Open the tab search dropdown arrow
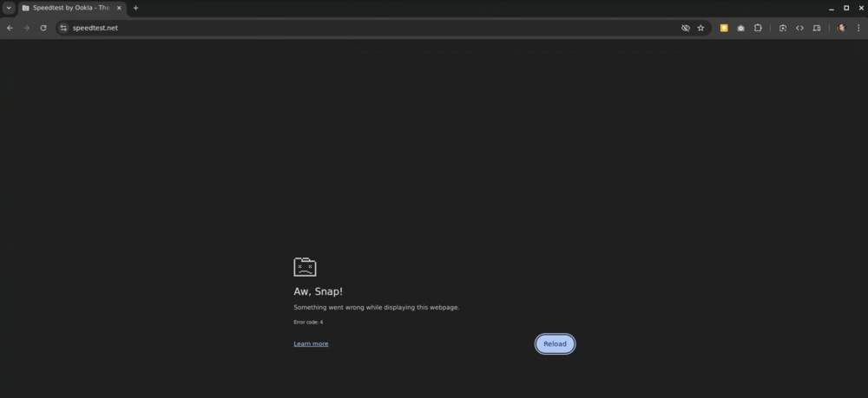The width and height of the screenshot is (868, 398). coord(9,8)
